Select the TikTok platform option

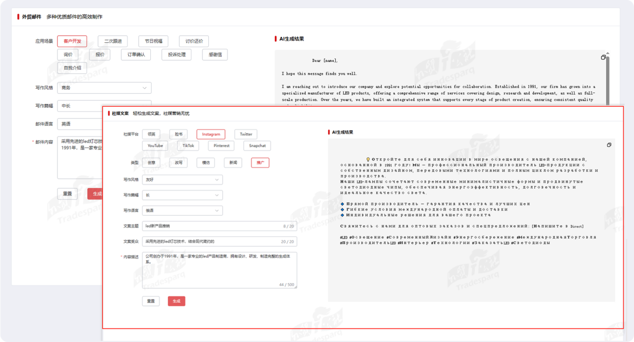click(x=188, y=146)
